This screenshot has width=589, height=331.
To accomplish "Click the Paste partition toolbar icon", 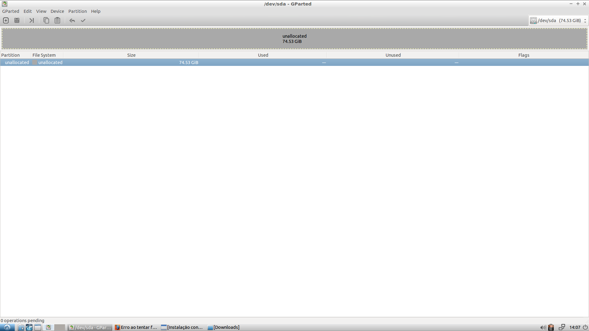I will (57, 21).
